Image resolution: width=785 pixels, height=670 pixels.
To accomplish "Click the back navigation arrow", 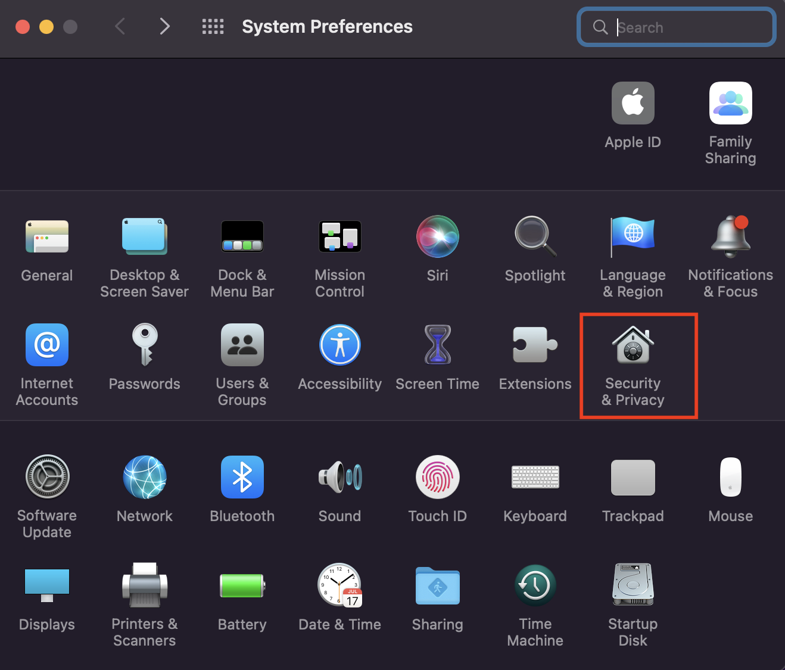I will coord(120,26).
